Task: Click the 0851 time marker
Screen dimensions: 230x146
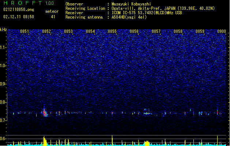Action: coord(24,31)
